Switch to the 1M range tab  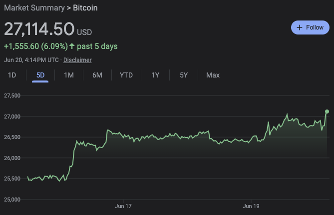click(69, 75)
